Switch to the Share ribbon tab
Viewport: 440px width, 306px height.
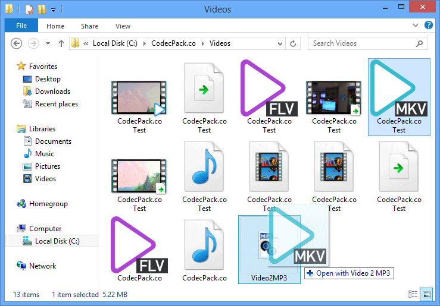(x=89, y=26)
